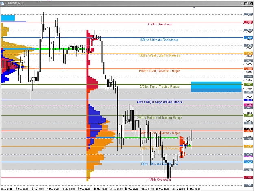
Task: Maximize the EURUSD,M30 chart window
Action: pos(246,3)
